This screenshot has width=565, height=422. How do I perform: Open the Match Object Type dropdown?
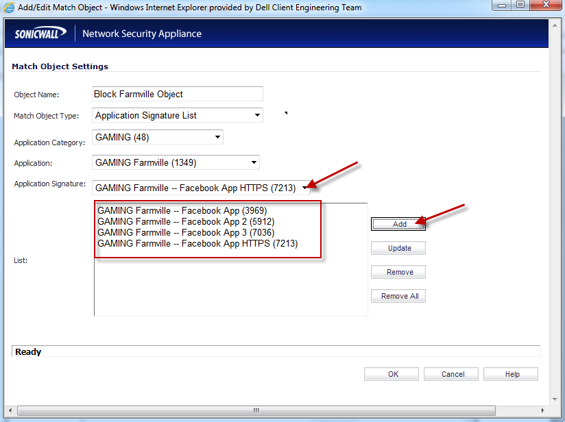[x=178, y=115]
